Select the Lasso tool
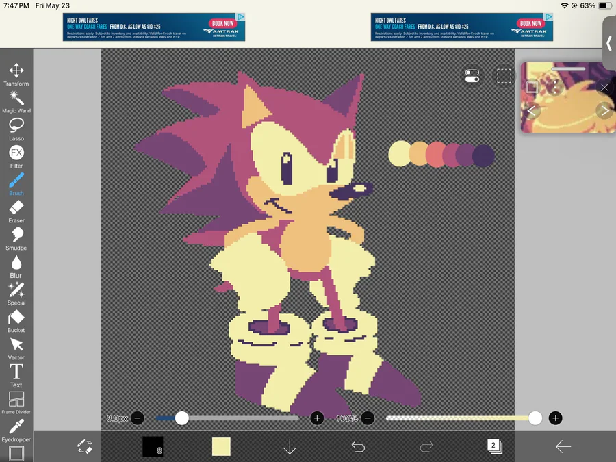Screen dimensions: 616x462 [x=16, y=129]
